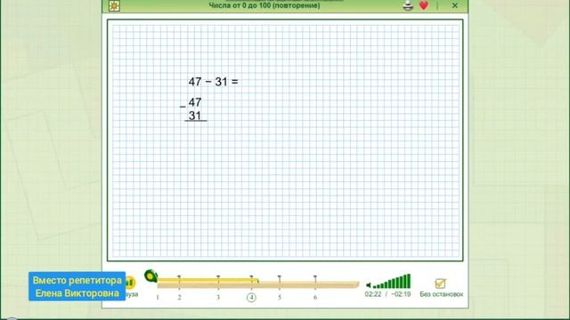
Task: Mute sound with the speaker icon
Action: 368,285
